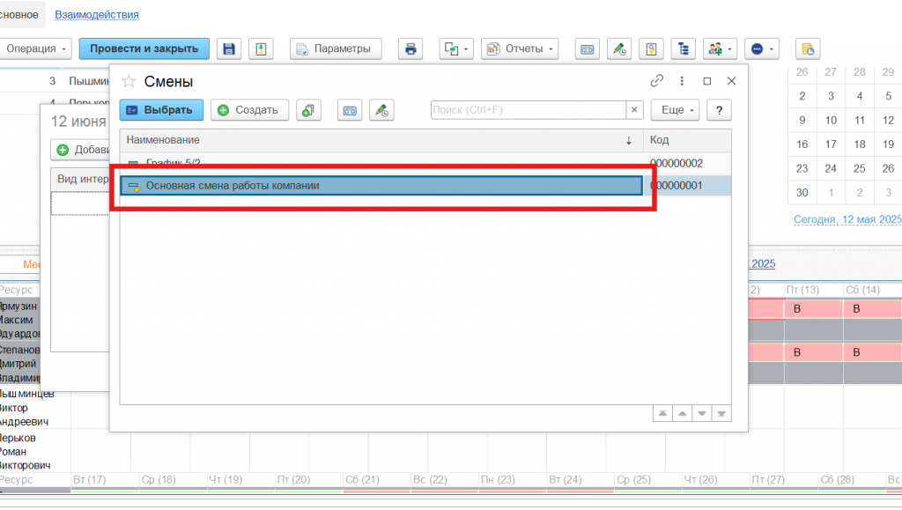Click the Сегодня, 12 мая 2025 link
Viewport: 902px width, 510px height.
847,219
